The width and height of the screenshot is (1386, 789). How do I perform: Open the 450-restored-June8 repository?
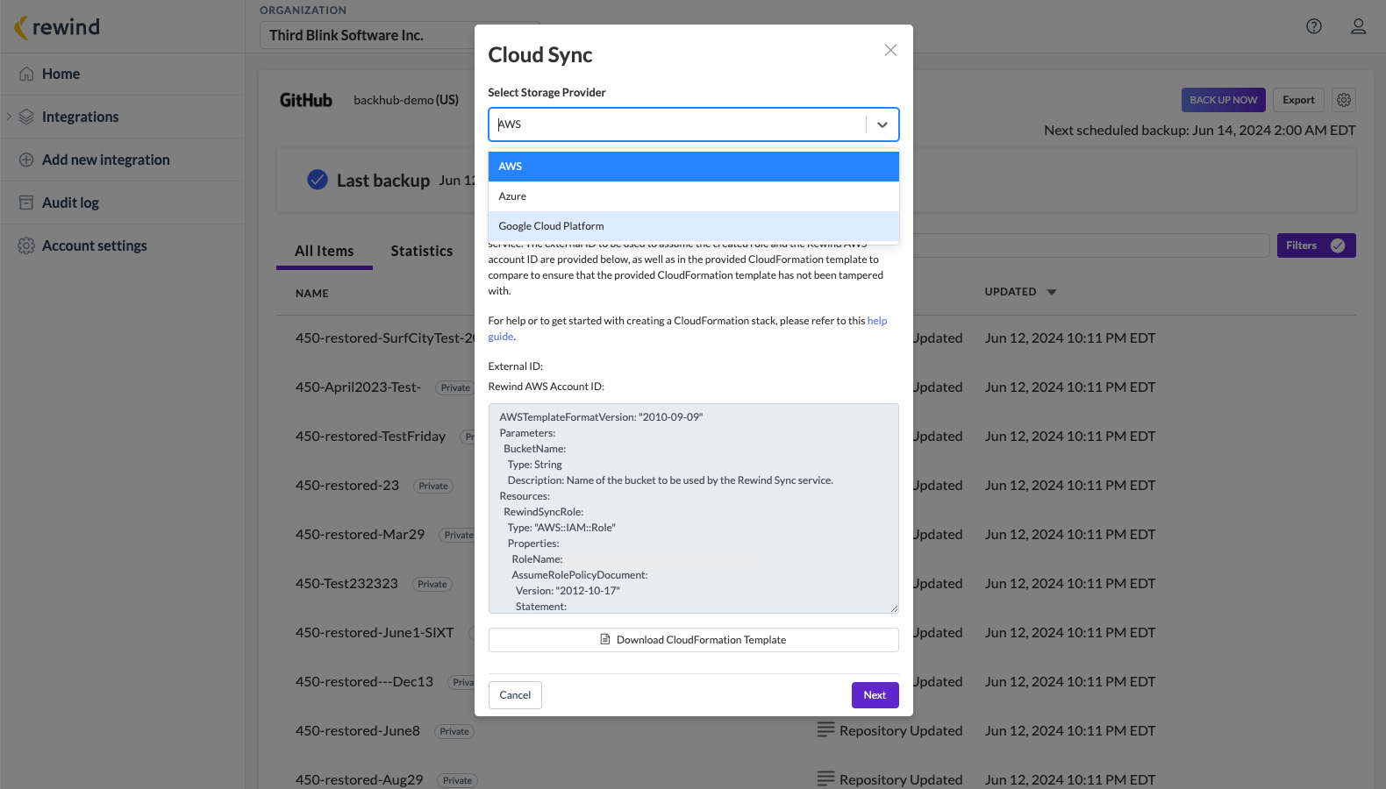pyautogui.click(x=358, y=730)
